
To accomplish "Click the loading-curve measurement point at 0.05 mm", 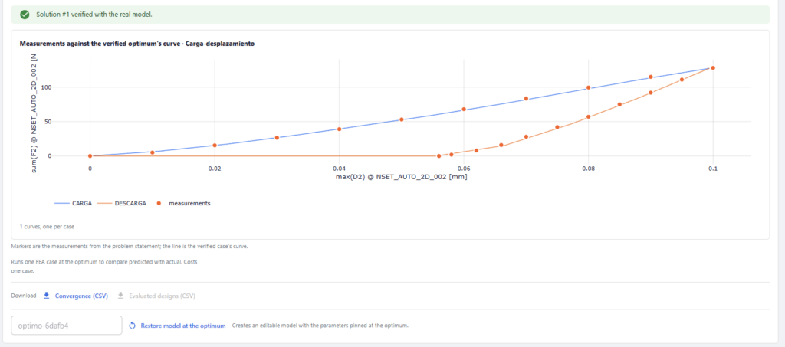I will coord(402,119).
